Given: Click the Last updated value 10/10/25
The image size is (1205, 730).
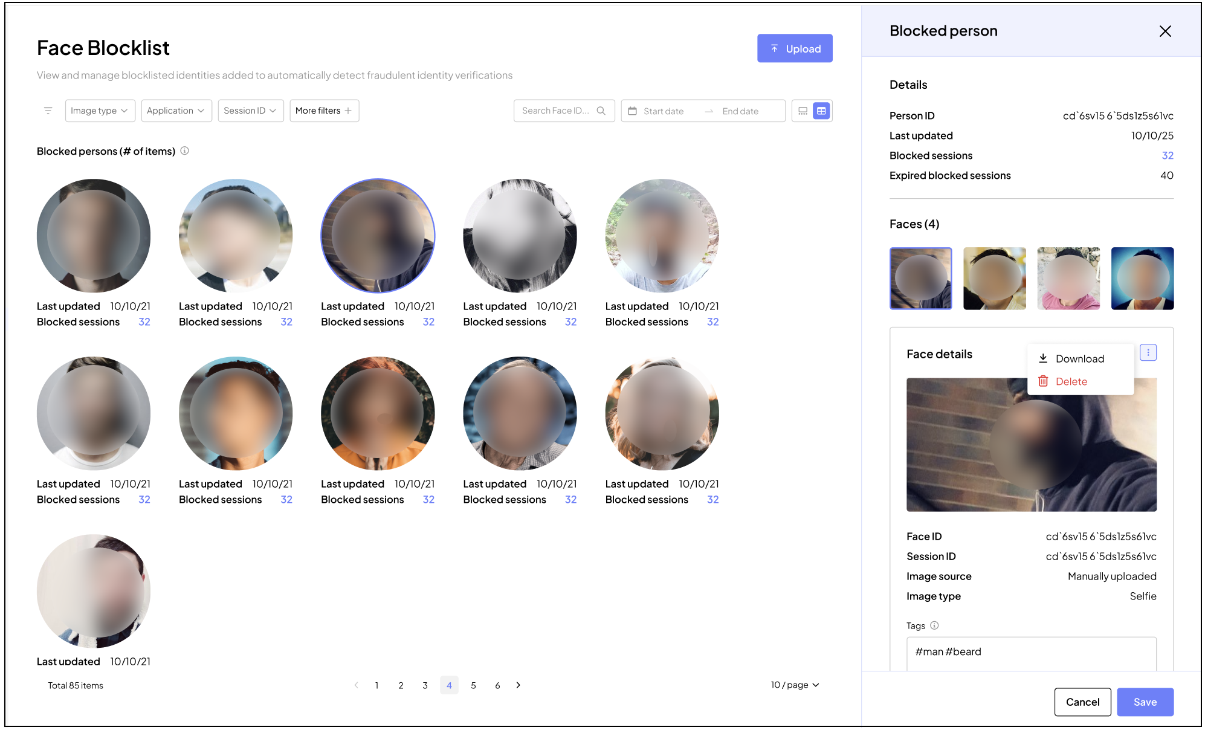Looking at the screenshot, I should point(1152,135).
